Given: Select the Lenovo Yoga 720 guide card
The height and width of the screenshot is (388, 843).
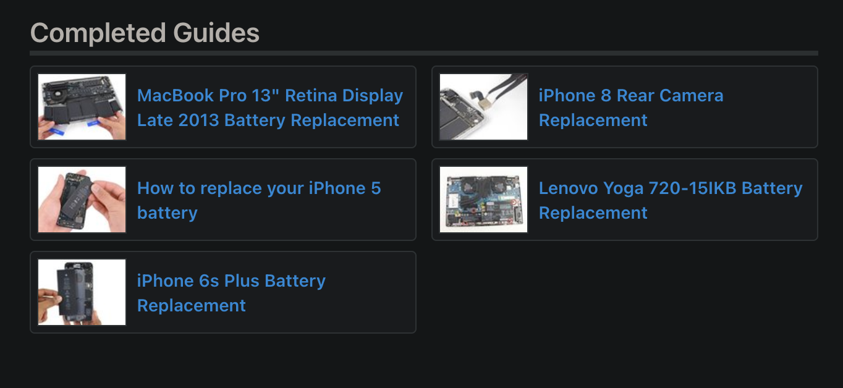Looking at the screenshot, I should coord(624,199).
